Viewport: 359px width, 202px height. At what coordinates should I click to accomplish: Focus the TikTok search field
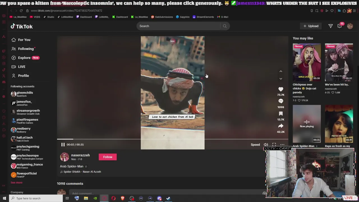point(179,26)
